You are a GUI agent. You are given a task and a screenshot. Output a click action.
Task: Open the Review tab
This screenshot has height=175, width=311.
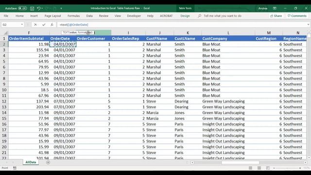(x=104, y=16)
